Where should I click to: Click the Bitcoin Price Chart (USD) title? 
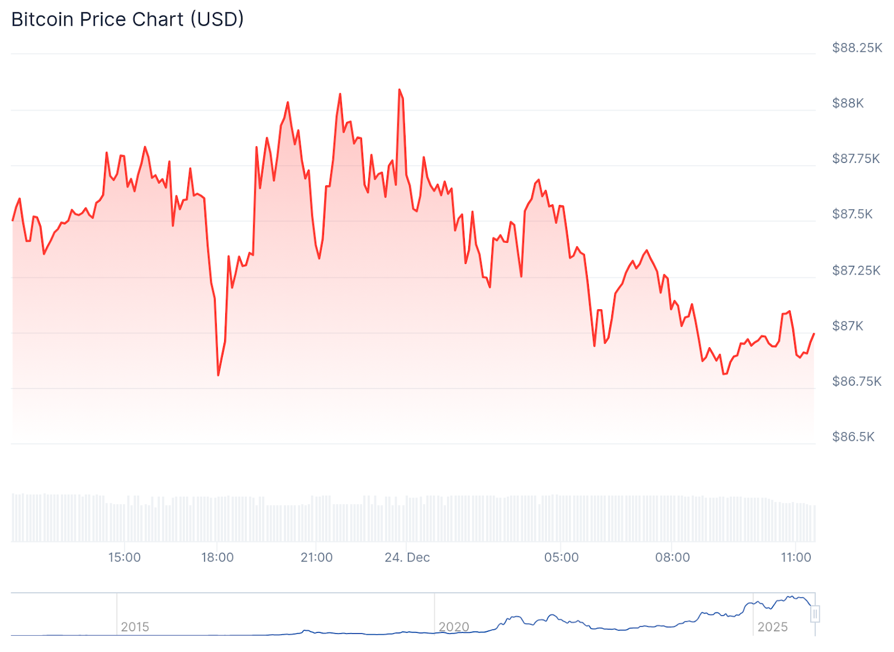click(127, 20)
